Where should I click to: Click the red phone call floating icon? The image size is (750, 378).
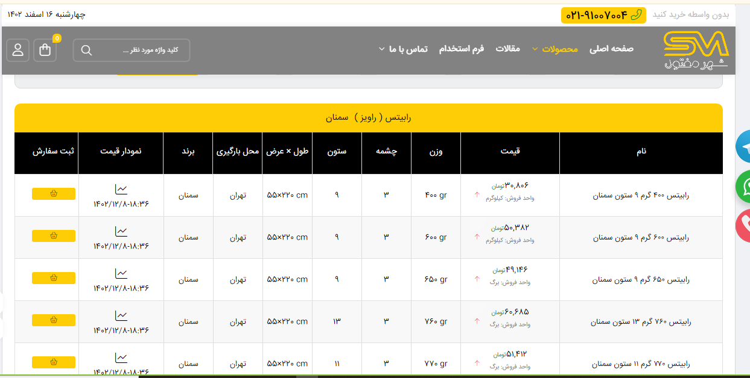click(x=744, y=226)
